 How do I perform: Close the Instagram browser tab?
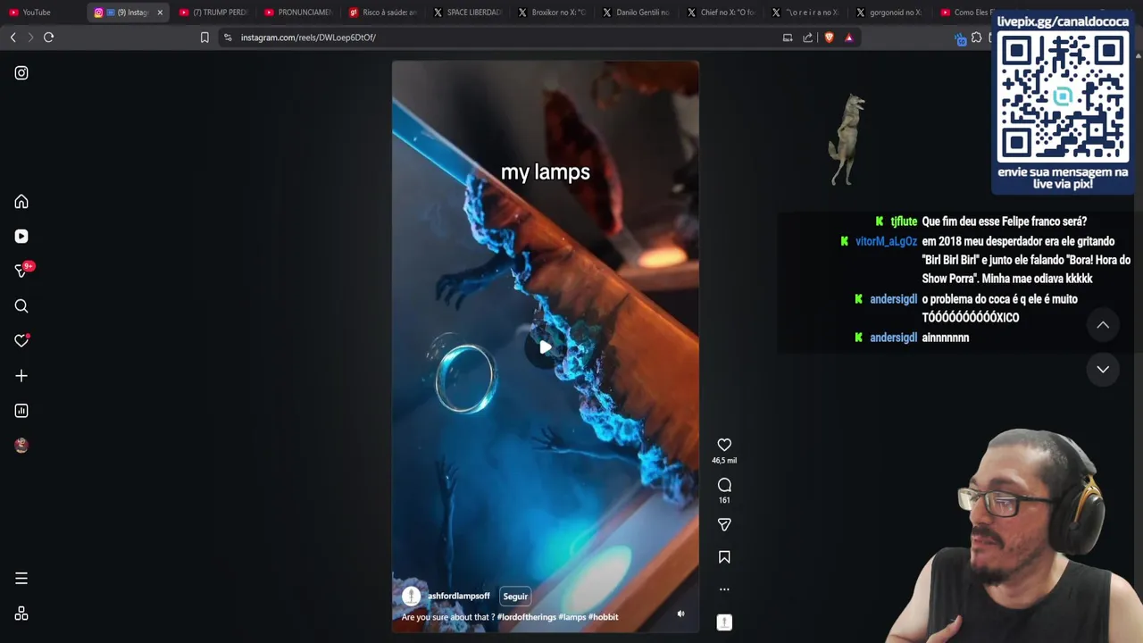[x=160, y=13]
